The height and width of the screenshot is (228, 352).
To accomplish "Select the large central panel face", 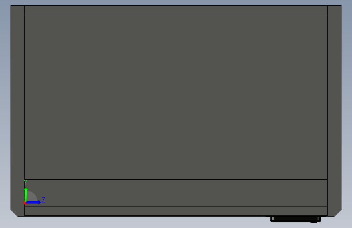I will (176, 98).
